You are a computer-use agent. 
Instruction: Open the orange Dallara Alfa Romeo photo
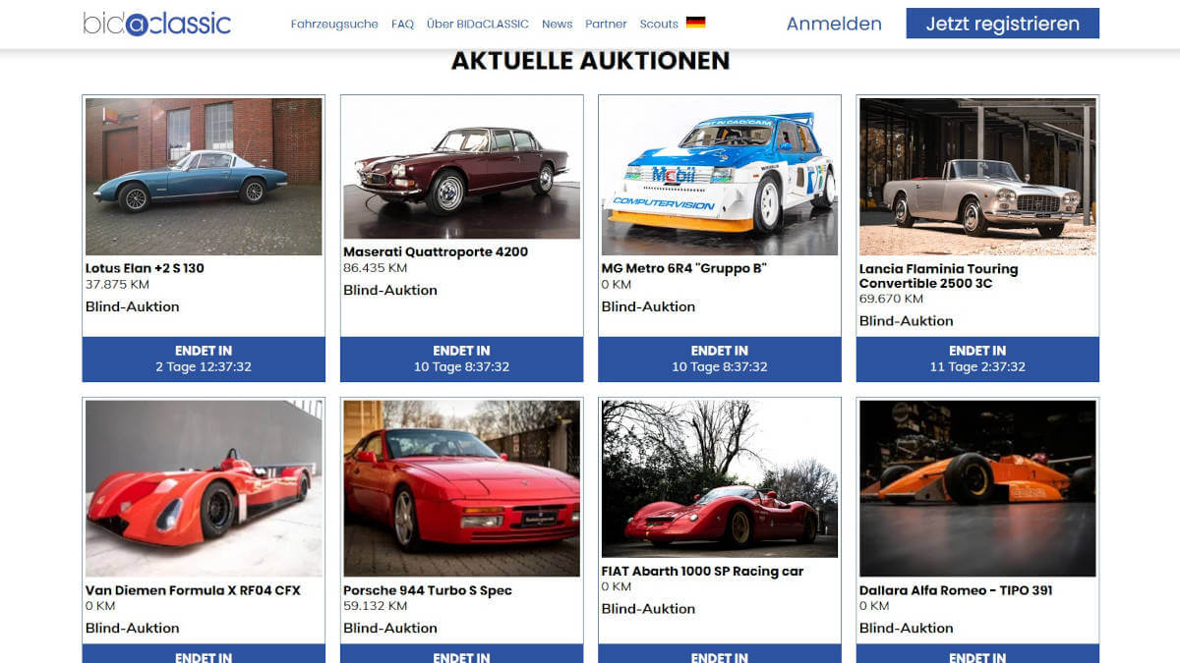(977, 488)
